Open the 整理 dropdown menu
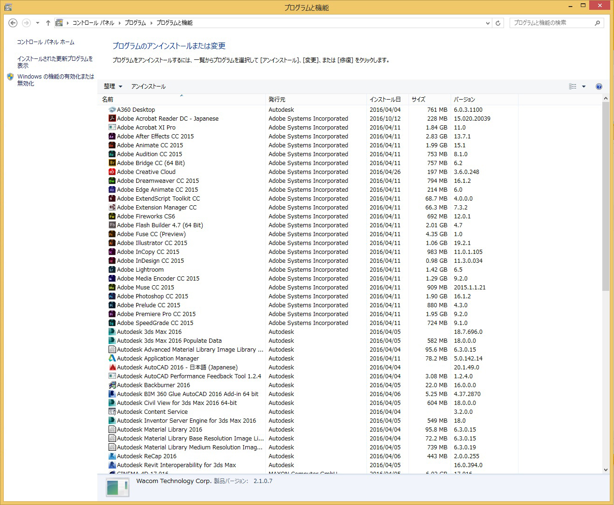Viewport: 614px width, 505px height. [x=113, y=87]
